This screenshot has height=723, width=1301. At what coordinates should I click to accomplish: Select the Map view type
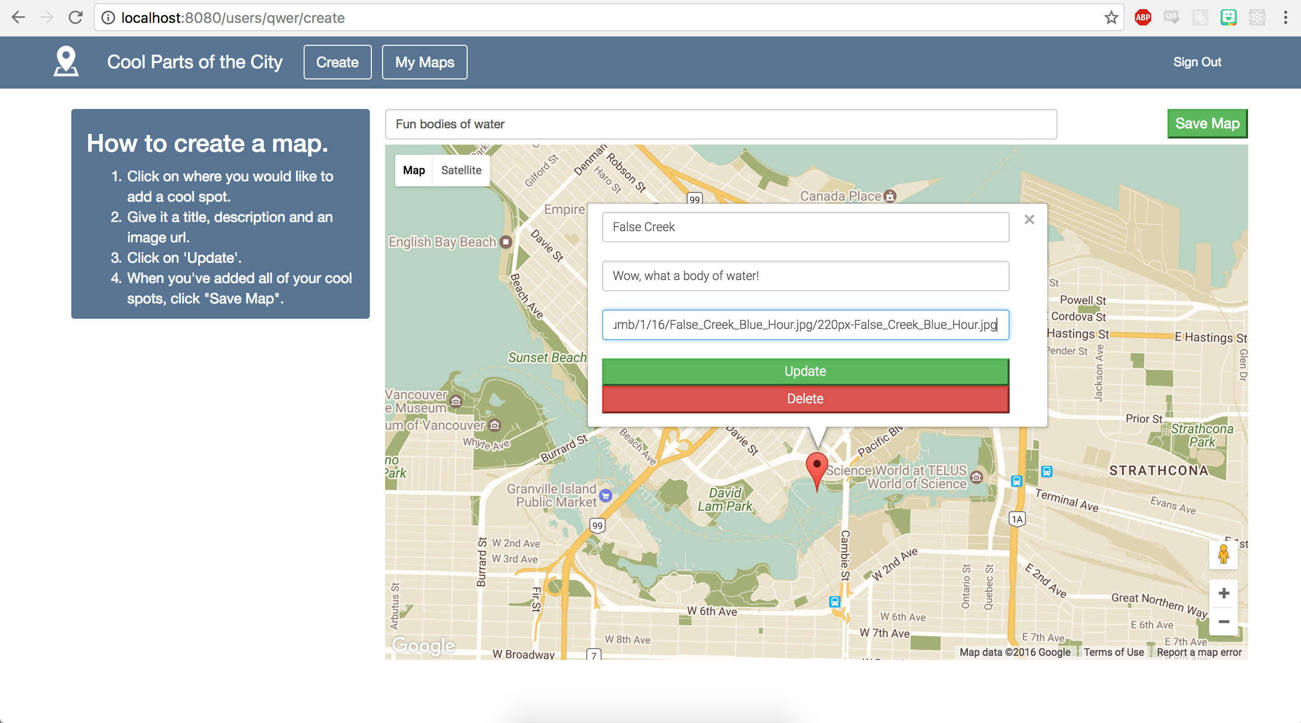pos(414,170)
